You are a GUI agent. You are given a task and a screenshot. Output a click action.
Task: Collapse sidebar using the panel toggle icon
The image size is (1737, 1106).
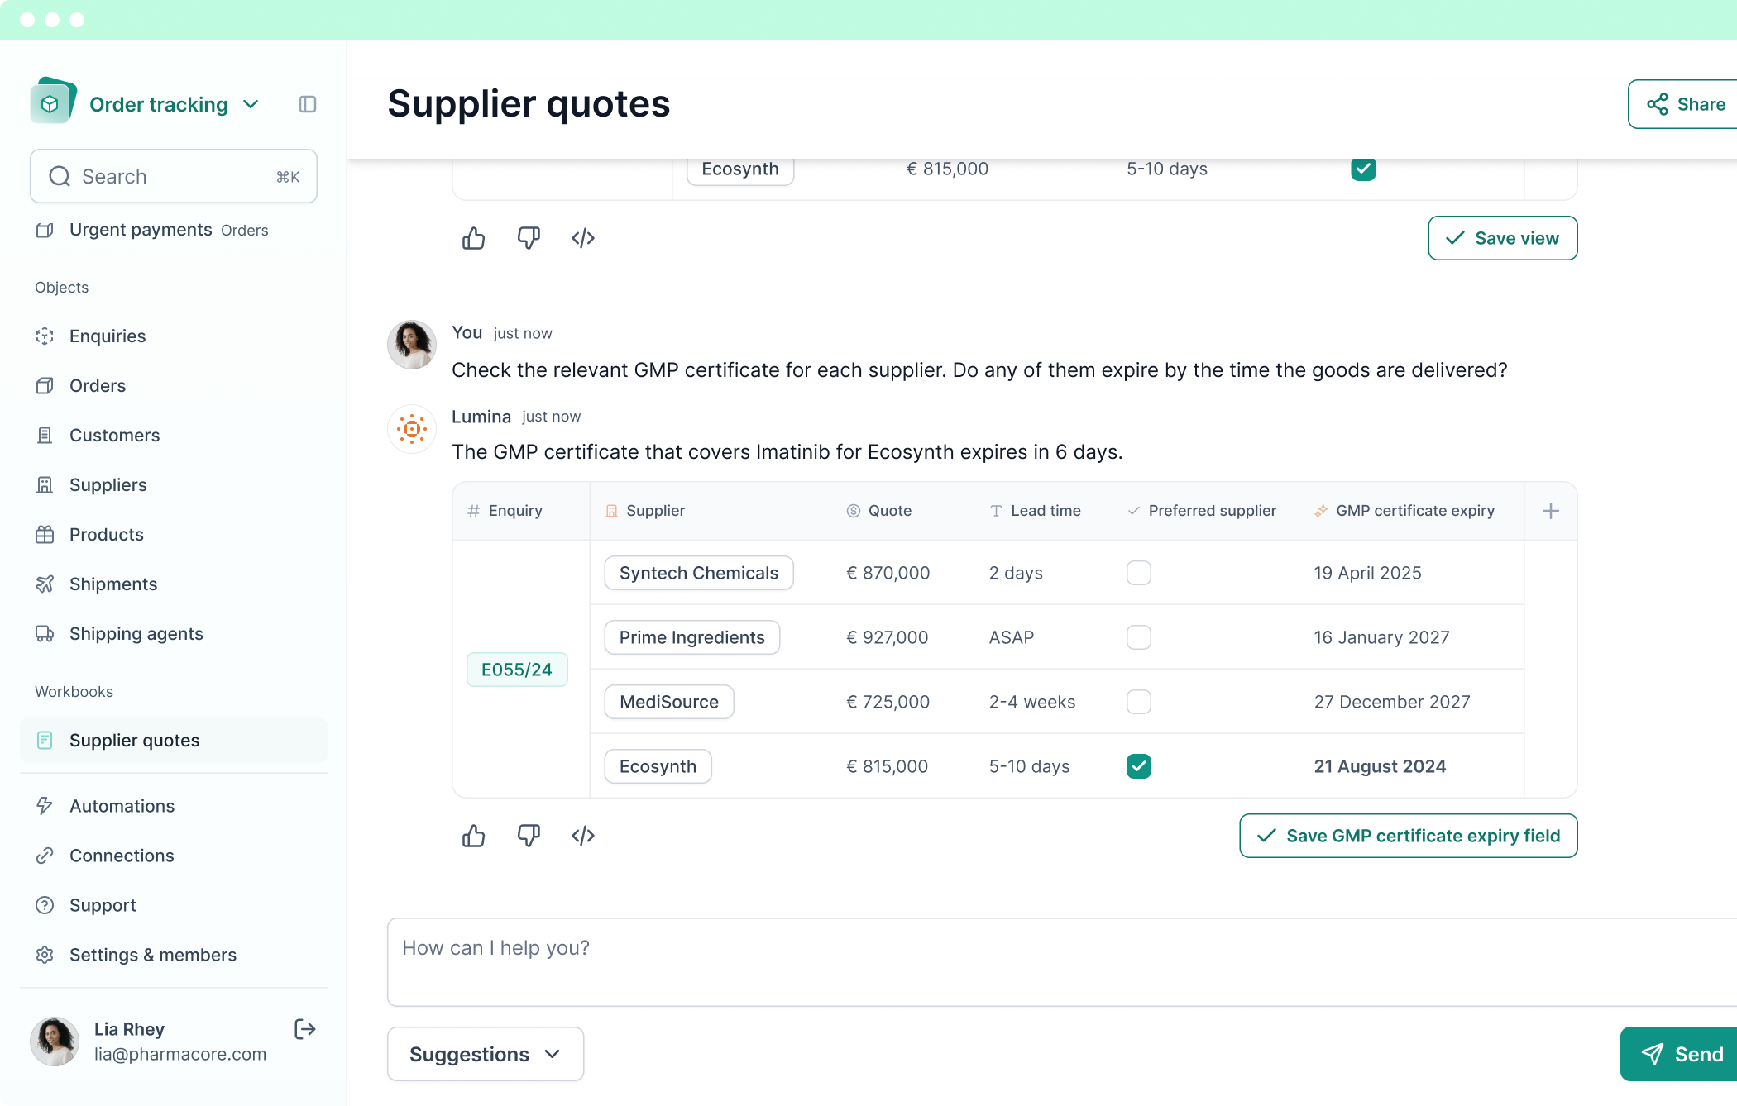click(307, 104)
